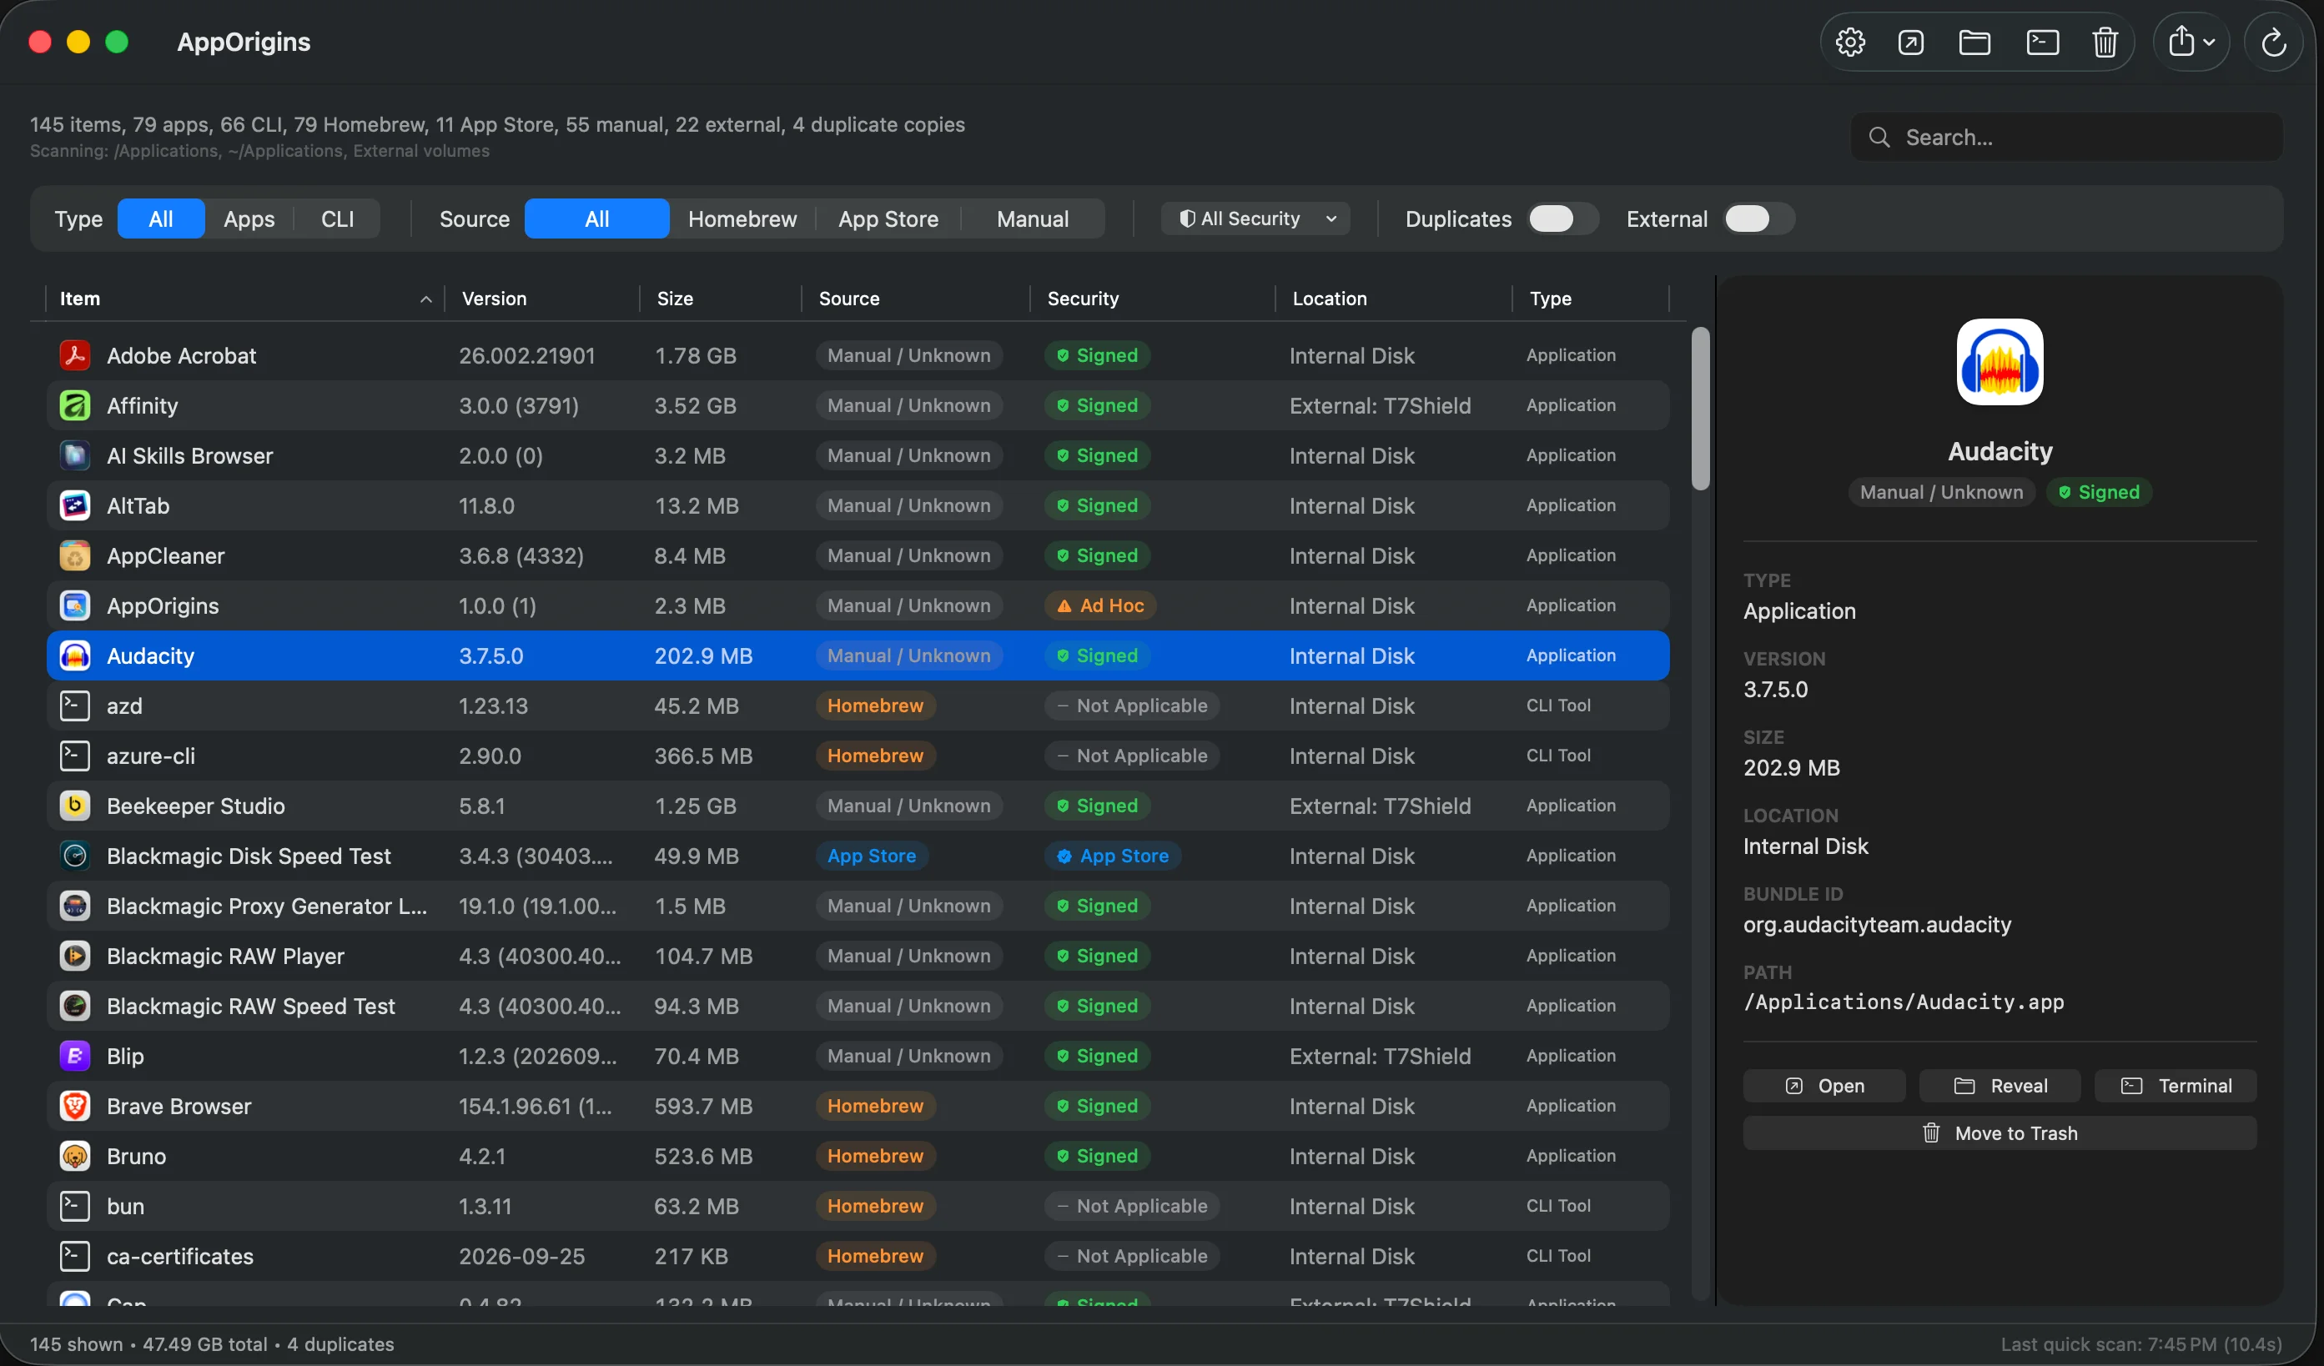The height and width of the screenshot is (1366, 2324).
Task: Click the Open button for Audacity
Action: coord(1824,1086)
